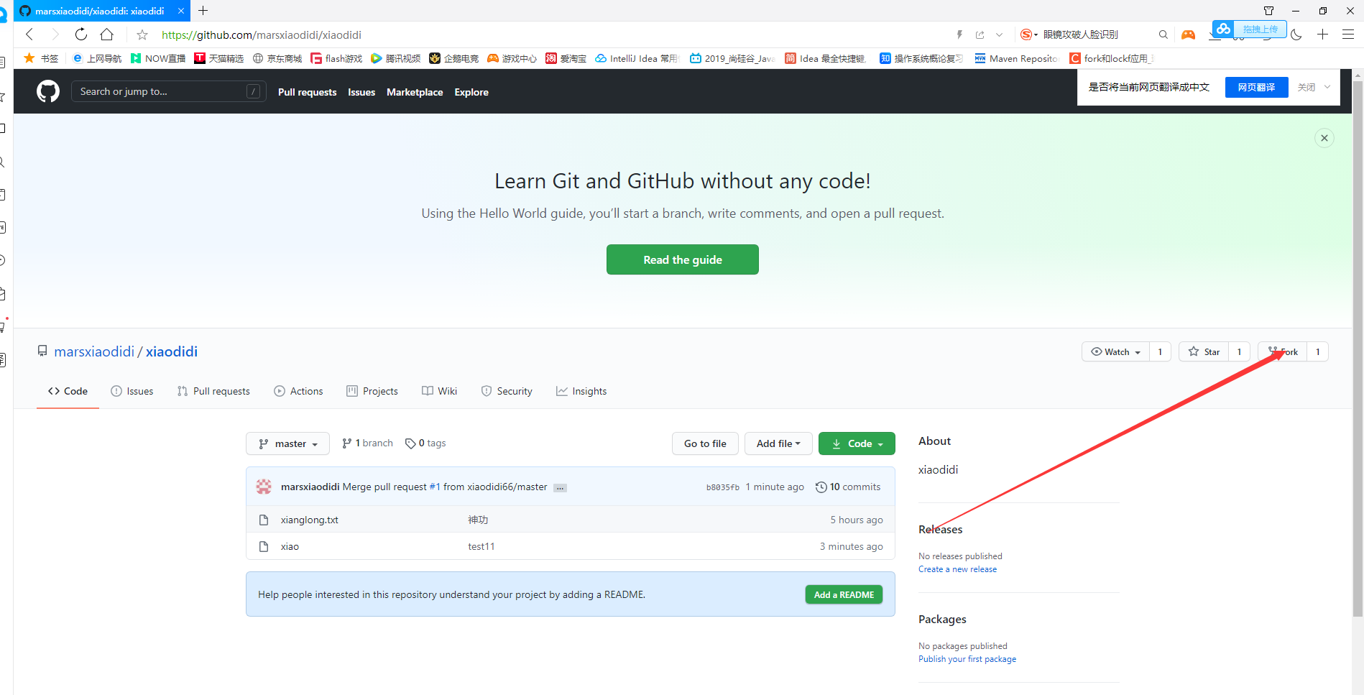The height and width of the screenshot is (695, 1364).
Task: Dismiss the Learn Git banner
Action: point(1324,138)
